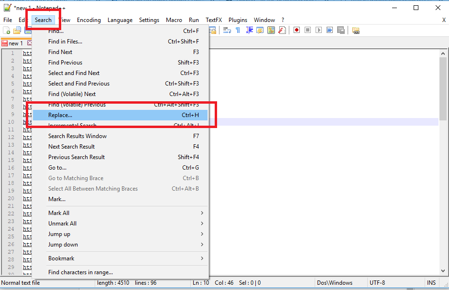Image resolution: width=449 pixels, height=290 pixels.
Task: Close document using X at menu bar end
Action: tap(444, 20)
